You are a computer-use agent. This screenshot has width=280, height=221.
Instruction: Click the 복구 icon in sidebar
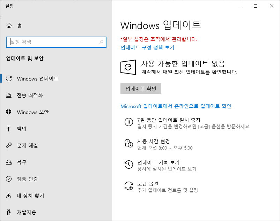[9, 162]
